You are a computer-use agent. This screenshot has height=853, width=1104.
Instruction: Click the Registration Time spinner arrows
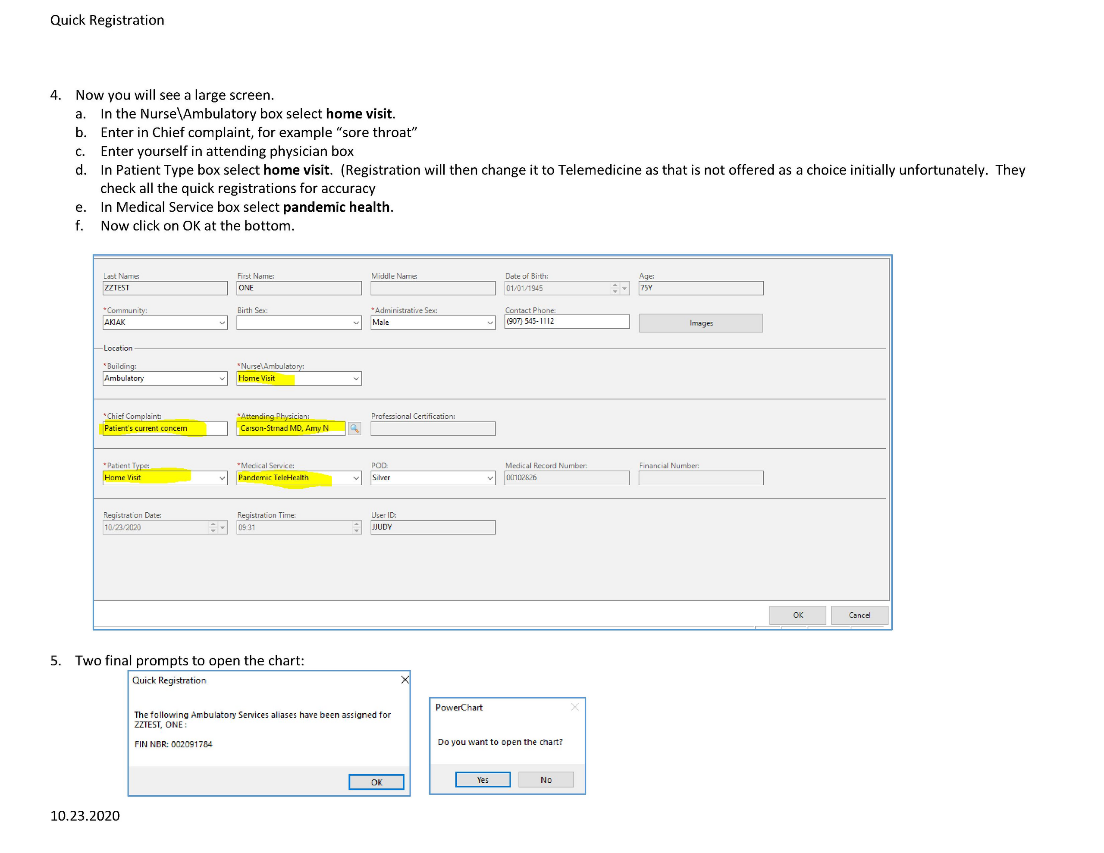tap(357, 527)
